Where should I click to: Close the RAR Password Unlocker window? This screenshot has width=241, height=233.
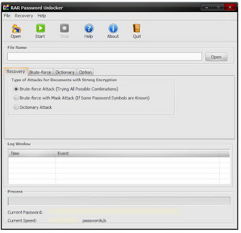[230, 7]
